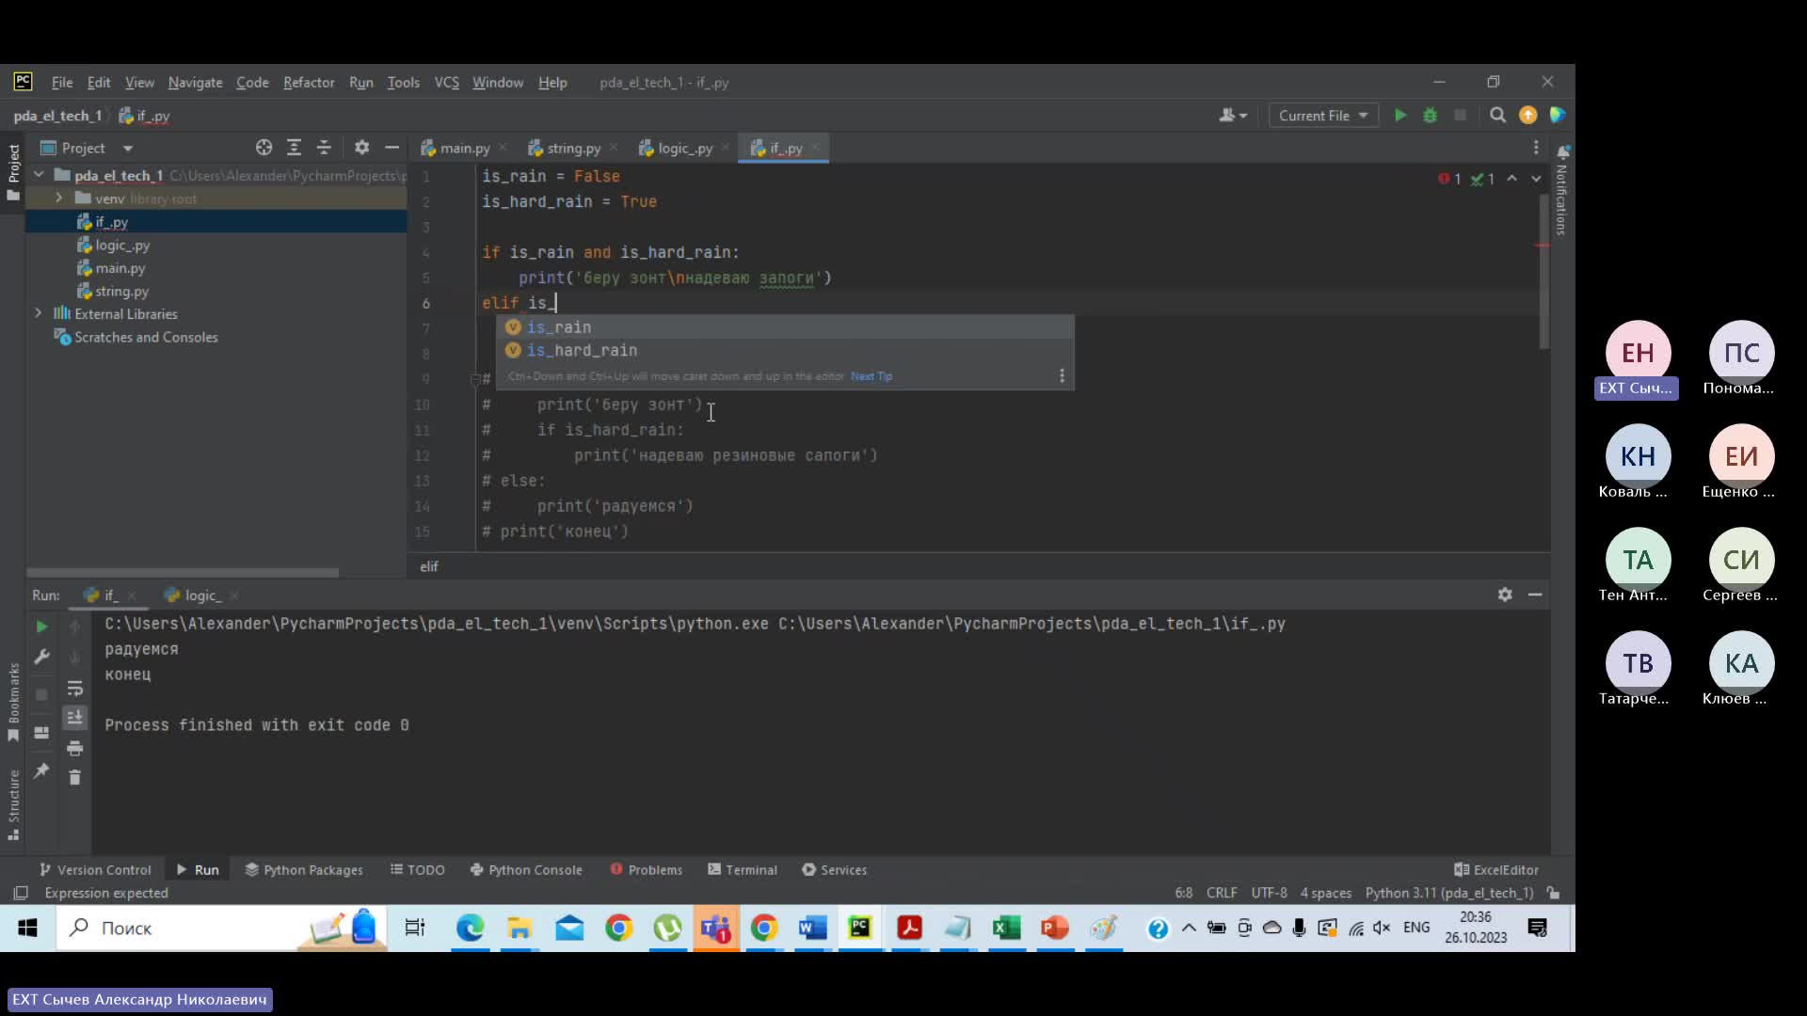Open run settings wrench icon
The width and height of the screenshot is (1807, 1016).
click(41, 657)
